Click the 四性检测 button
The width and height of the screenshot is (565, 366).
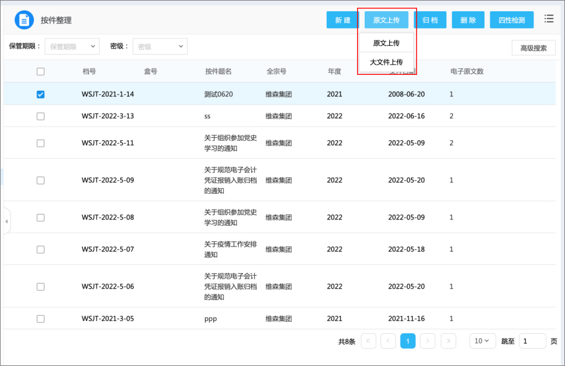tap(512, 20)
